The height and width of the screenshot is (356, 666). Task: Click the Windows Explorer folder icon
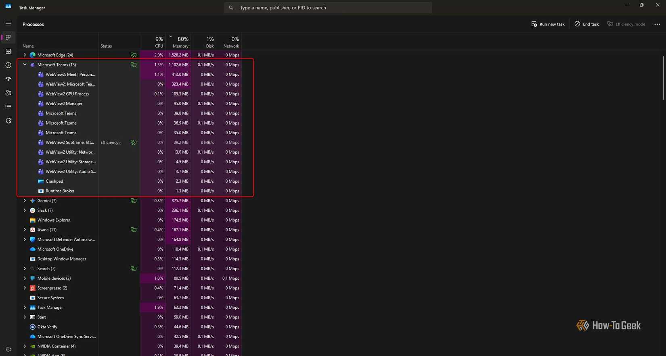tap(33, 220)
